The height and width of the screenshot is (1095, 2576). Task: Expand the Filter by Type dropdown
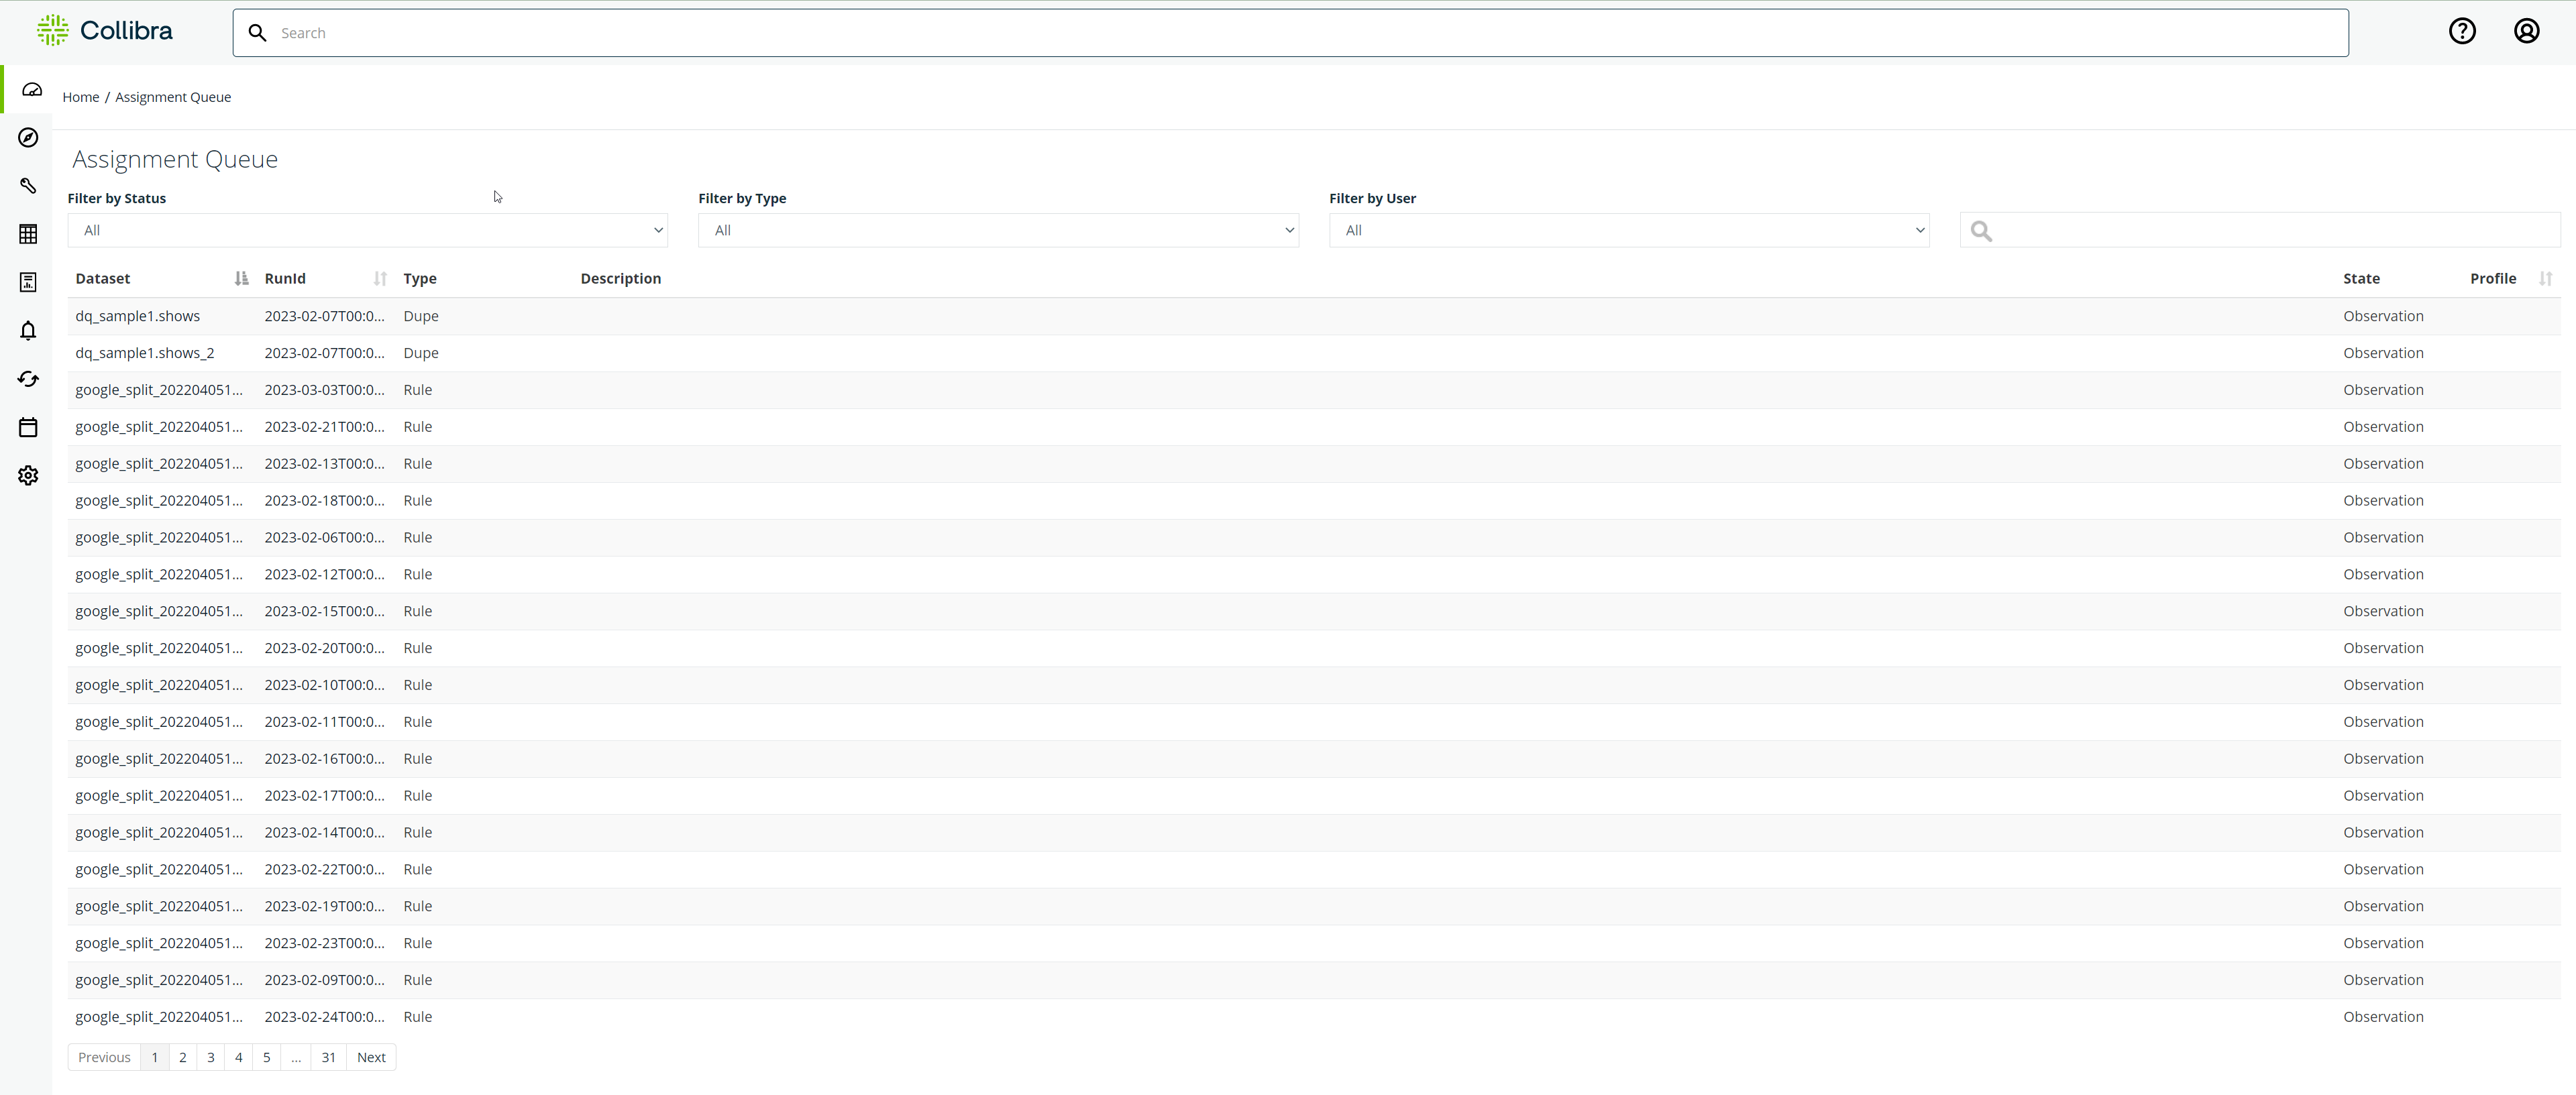coord(997,230)
